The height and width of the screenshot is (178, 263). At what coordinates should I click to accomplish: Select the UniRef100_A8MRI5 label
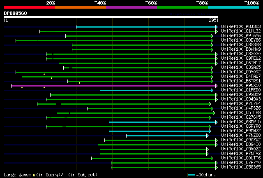click(x=241, y=122)
